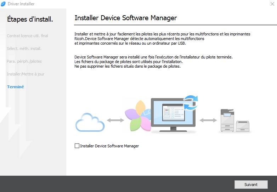
Task: Click the Étapes d'install. sidebar title
Action: [30, 19]
